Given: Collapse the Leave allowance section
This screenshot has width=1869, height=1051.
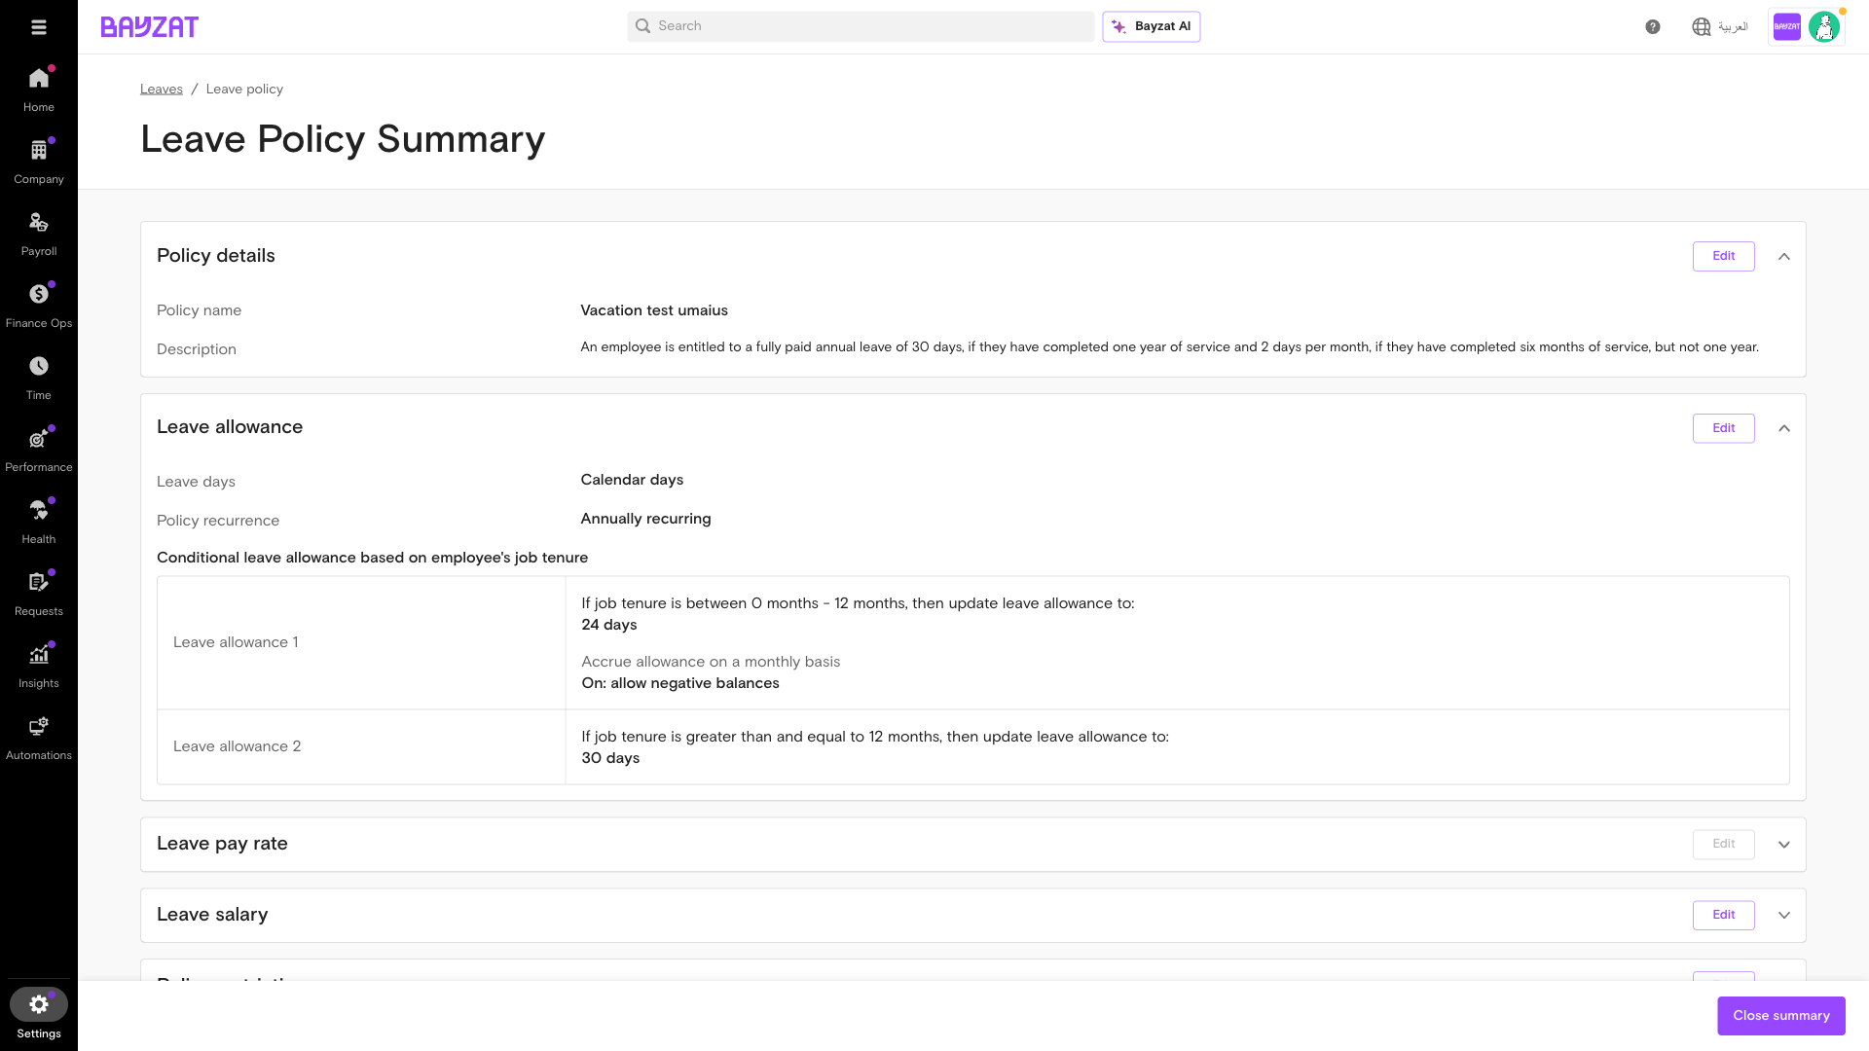Looking at the screenshot, I should (1784, 428).
